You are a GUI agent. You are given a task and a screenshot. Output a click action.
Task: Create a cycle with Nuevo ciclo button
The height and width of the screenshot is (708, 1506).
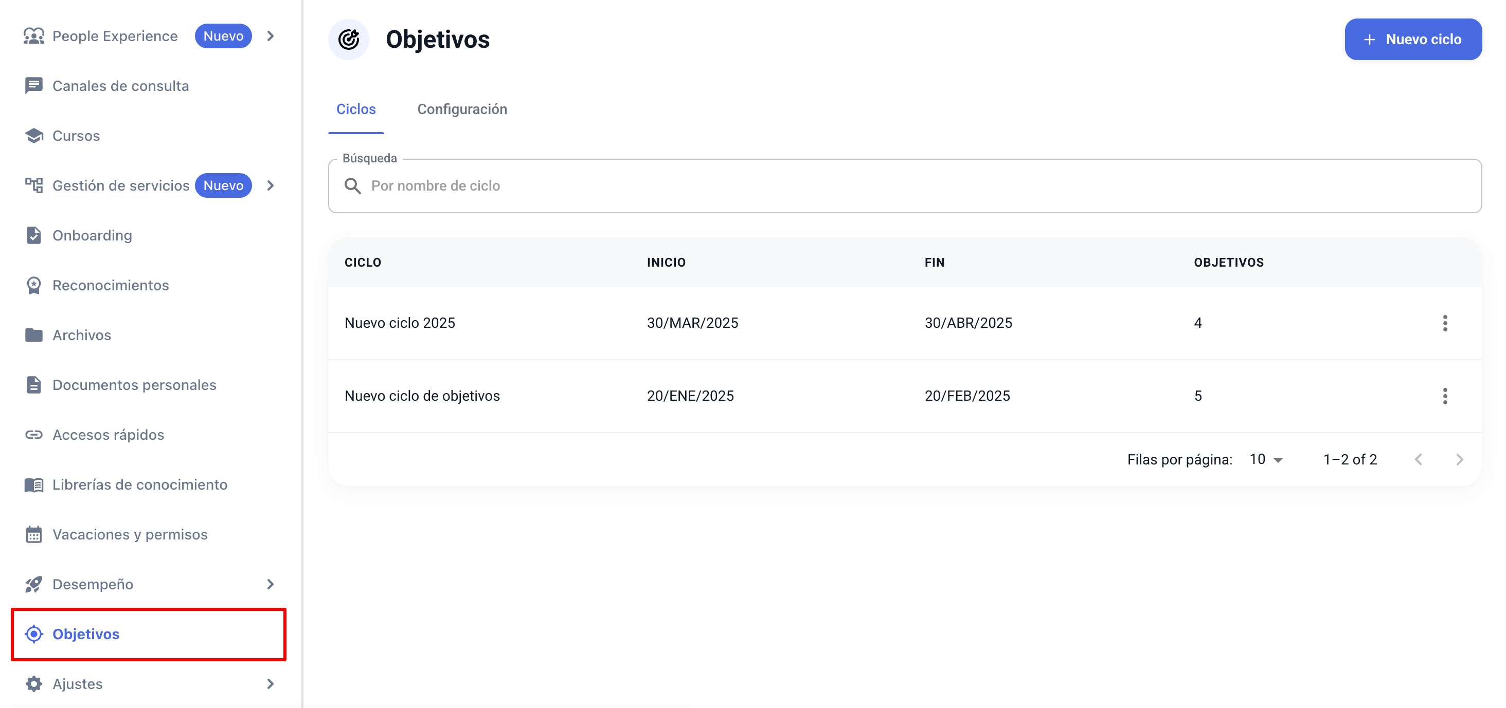pos(1412,39)
